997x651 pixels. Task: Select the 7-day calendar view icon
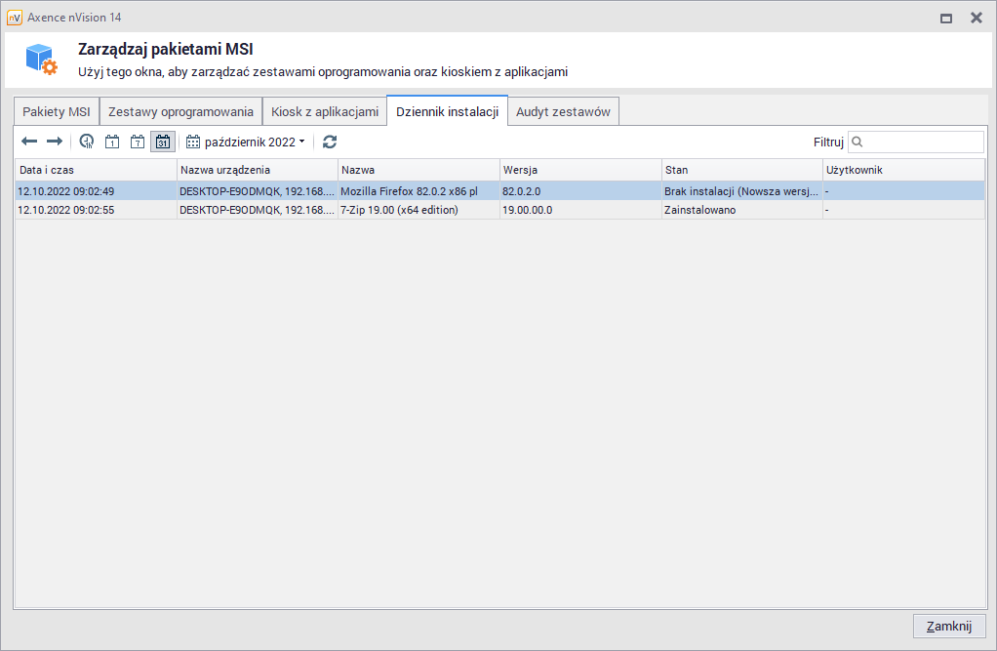[138, 142]
